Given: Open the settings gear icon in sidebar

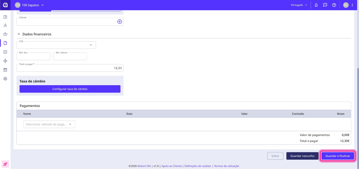Looking at the screenshot, I should 5,79.
